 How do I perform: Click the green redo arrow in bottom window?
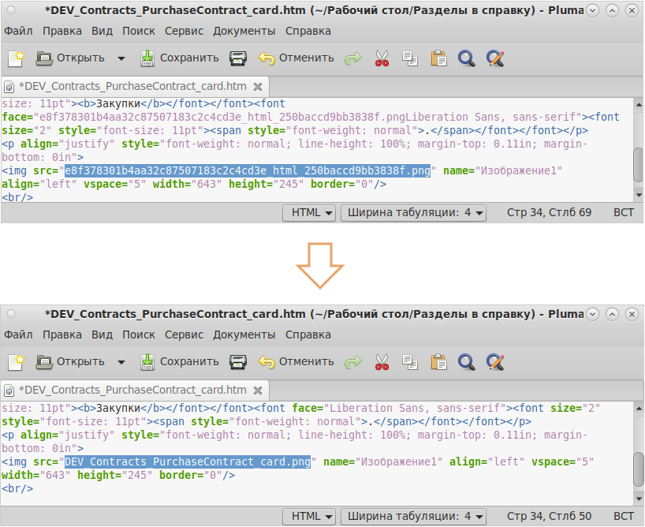(352, 362)
